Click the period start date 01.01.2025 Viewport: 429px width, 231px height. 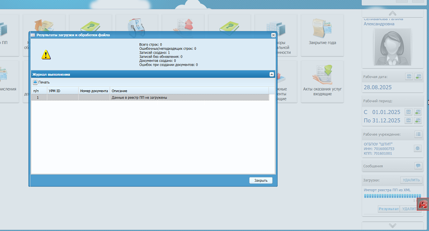coord(386,112)
